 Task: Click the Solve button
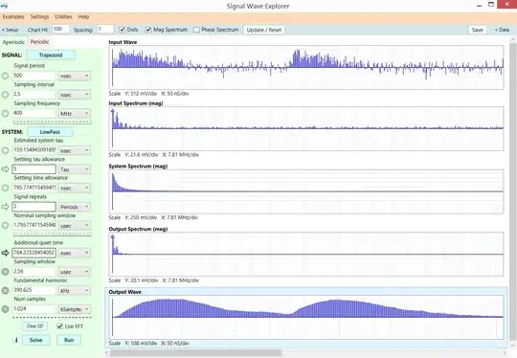coord(36,340)
